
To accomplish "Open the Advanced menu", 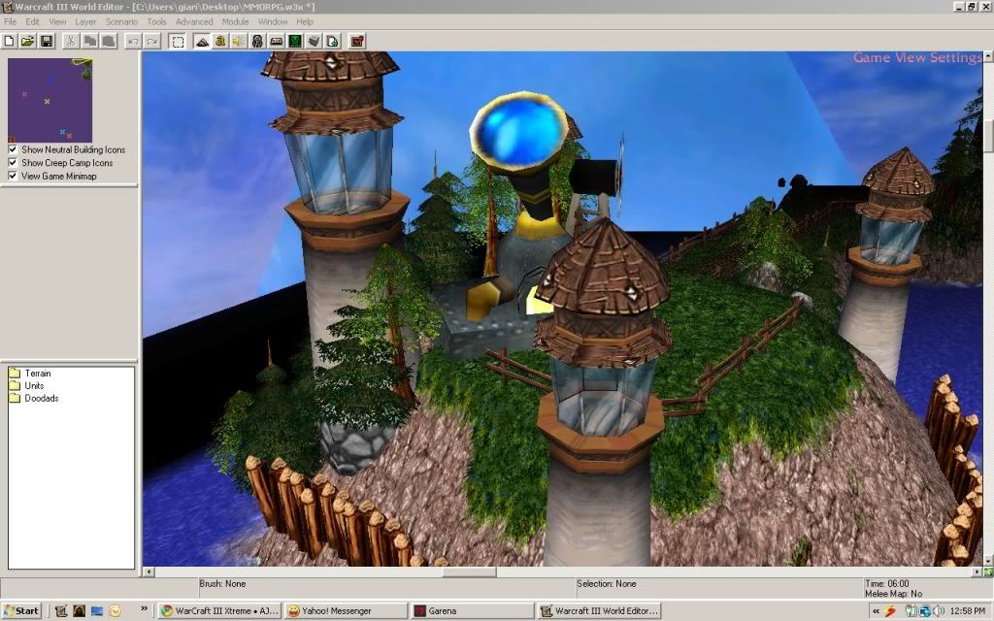I will (x=194, y=21).
